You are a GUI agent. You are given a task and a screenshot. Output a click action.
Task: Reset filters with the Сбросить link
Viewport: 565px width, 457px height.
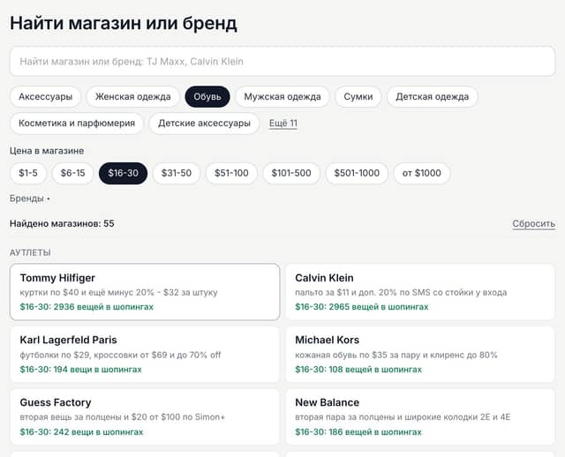(x=533, y=223)
